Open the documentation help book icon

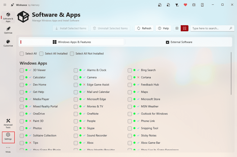[202, 5]
